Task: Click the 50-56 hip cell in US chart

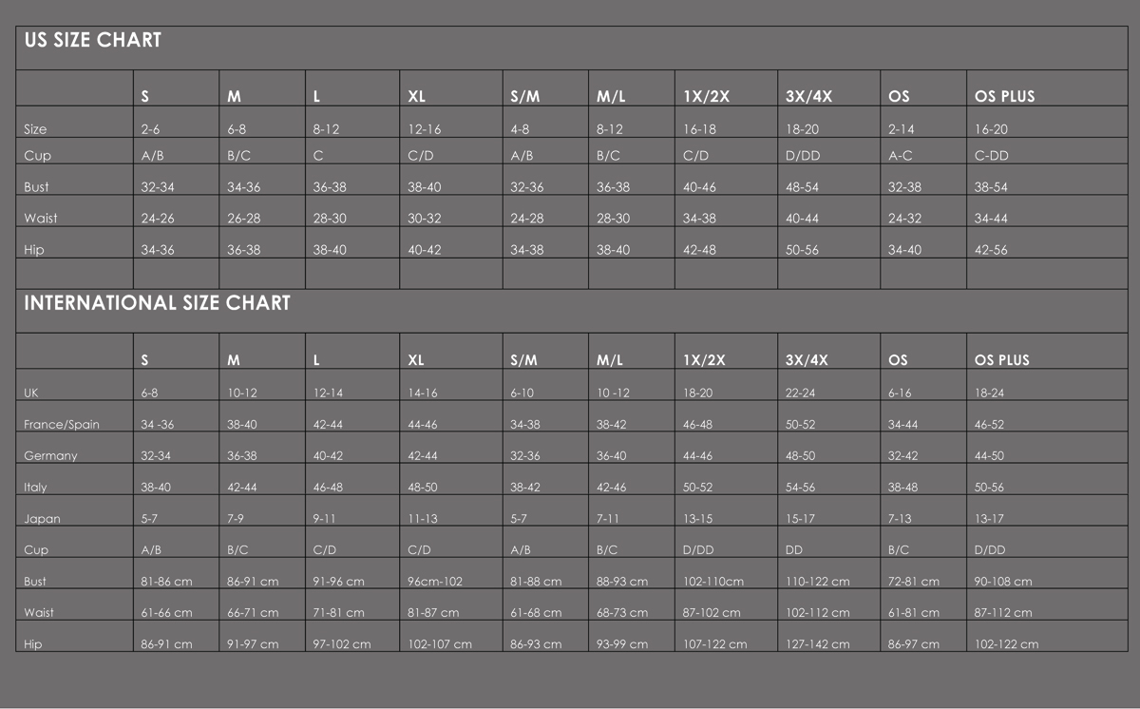Action: point(802,250)
